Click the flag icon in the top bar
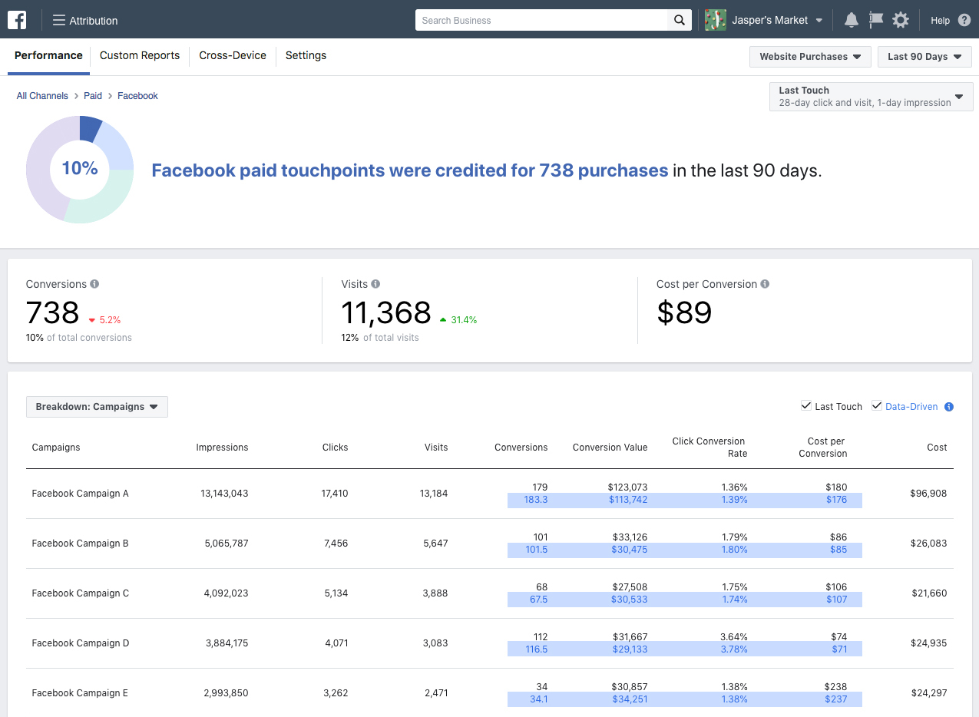 875,20
